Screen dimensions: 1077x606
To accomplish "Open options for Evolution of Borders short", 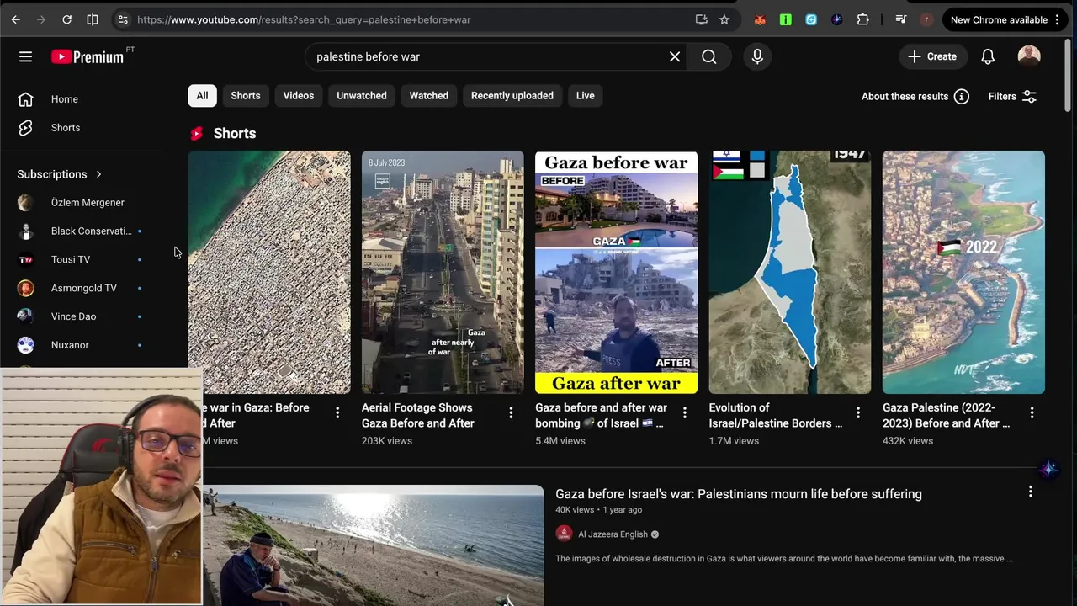I will (x=858, y=412).
